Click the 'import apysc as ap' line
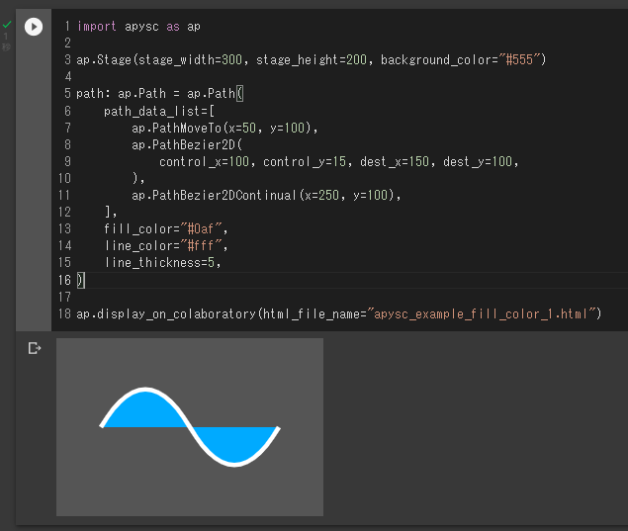Viewport: 628px width, 531px height. [138, 27]
